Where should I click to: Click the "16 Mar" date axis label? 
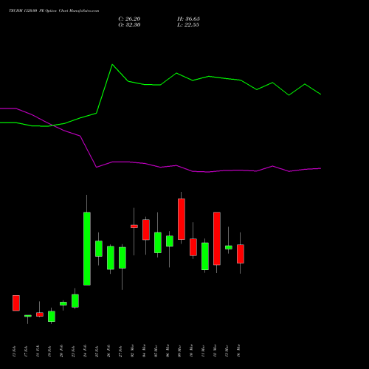(238, 351)
